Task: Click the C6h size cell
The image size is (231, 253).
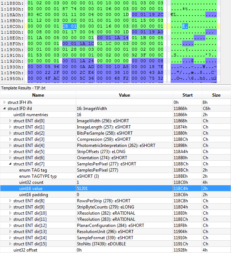Action: click(x=216, y=109)
